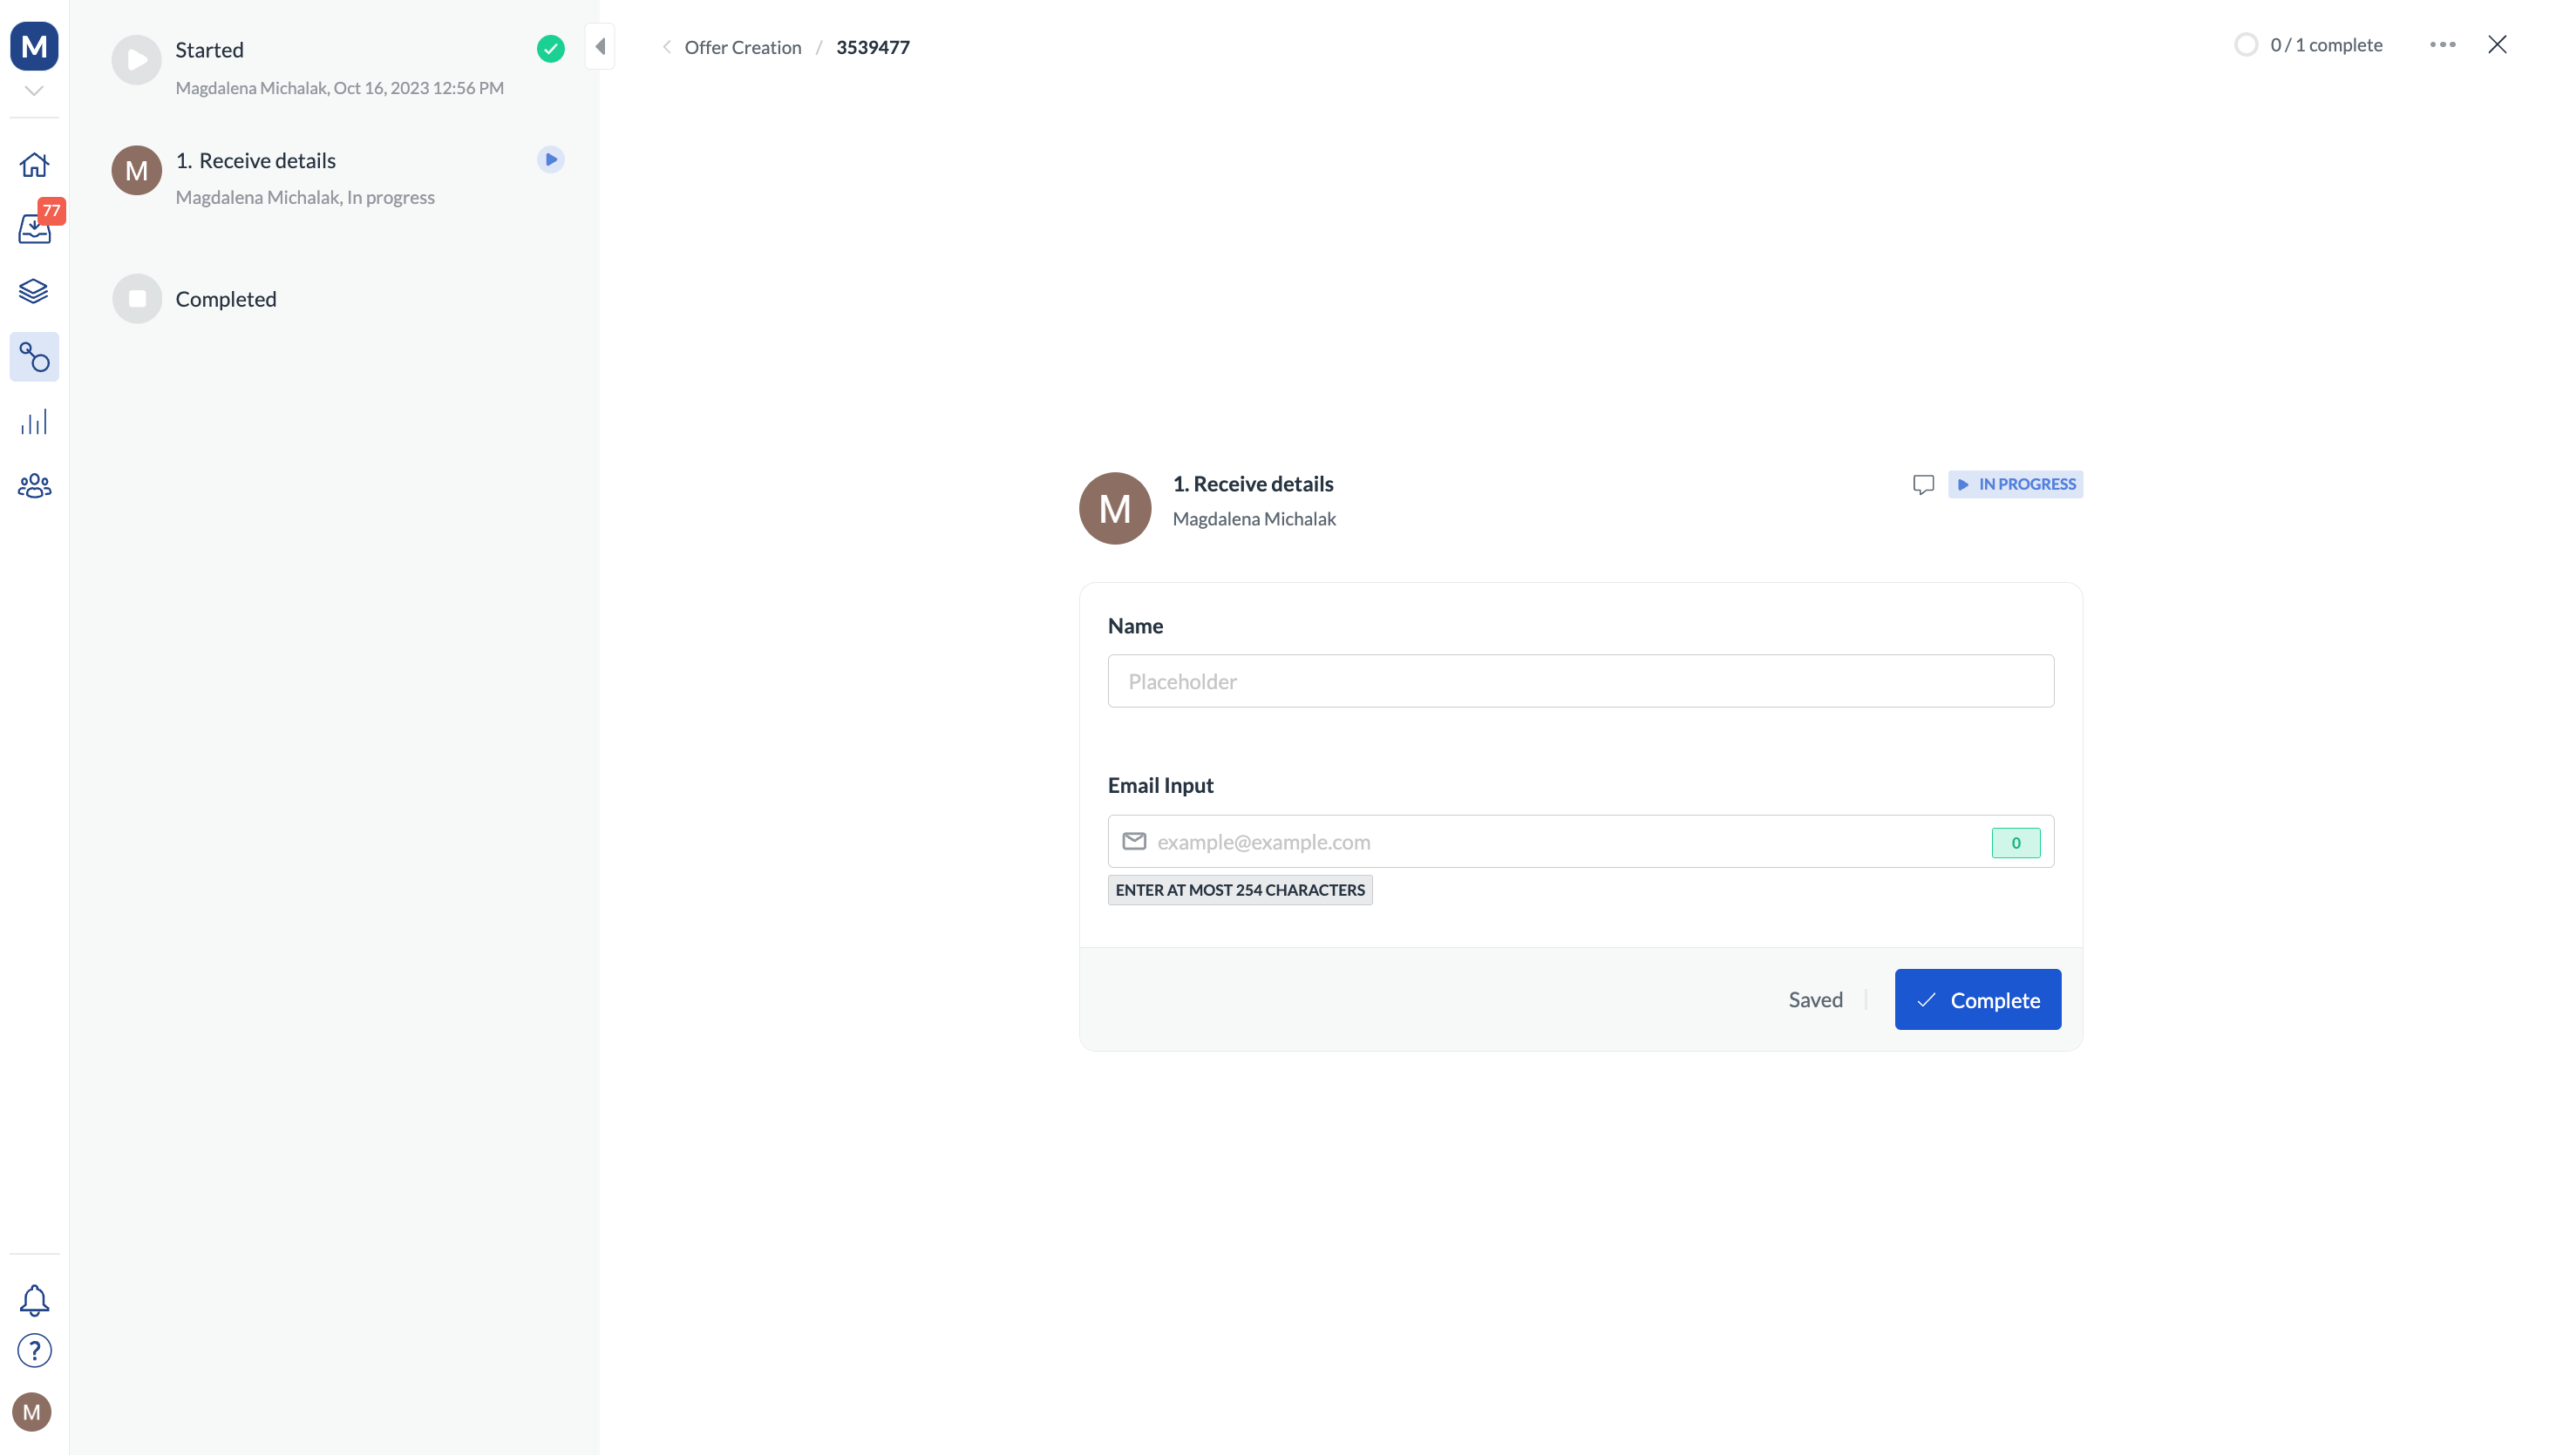The height and width of the screenshot is (1456, 2563).
Task: Go back via breadcrumb chevron
Action: coord(666,47)
